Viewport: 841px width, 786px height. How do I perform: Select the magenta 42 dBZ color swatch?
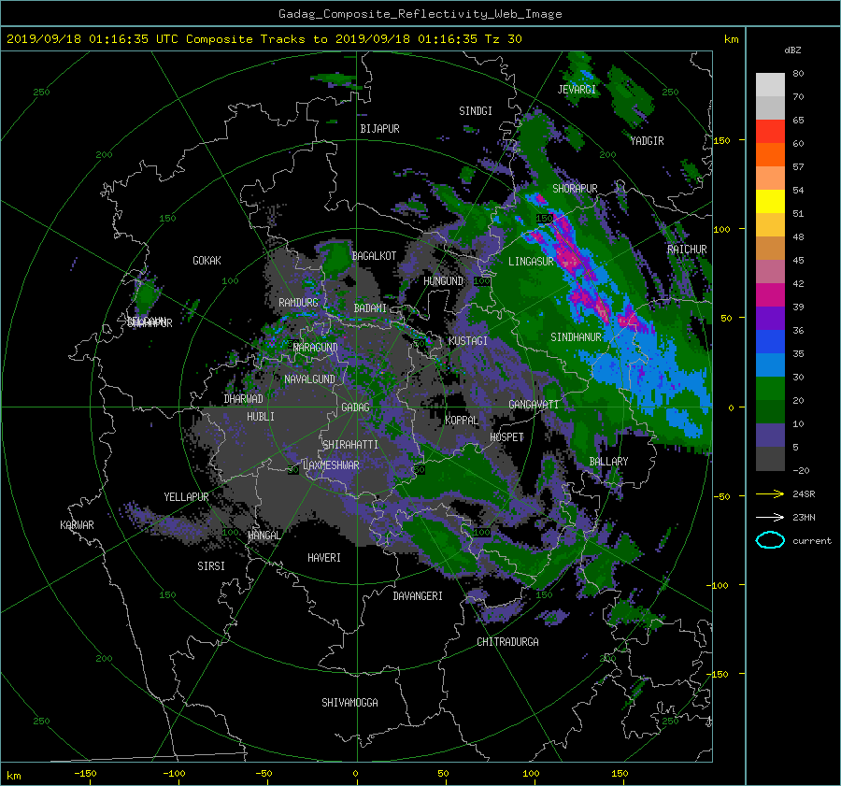pos(770,294)
